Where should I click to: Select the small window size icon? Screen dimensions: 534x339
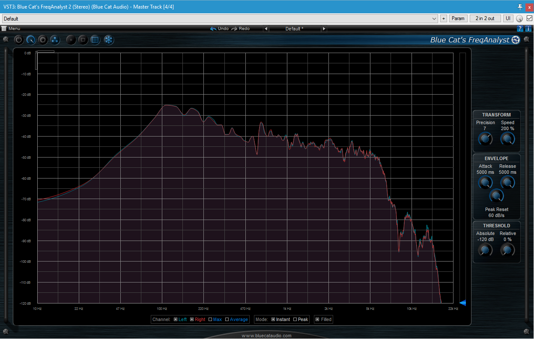[x=71, y=40]
